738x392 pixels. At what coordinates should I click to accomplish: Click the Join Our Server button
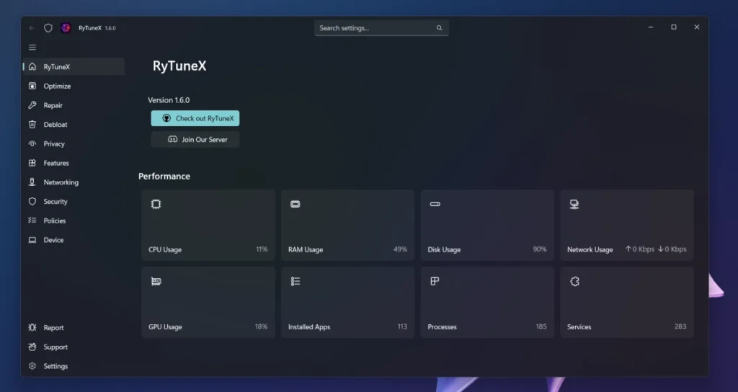point(195,140)
